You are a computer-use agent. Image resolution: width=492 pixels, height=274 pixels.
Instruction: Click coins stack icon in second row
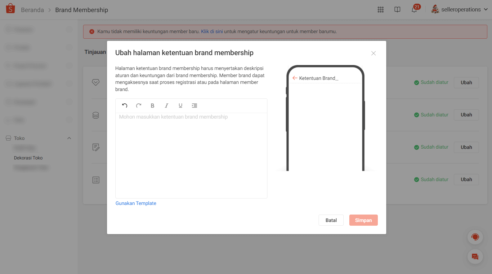(x=96, y=115)
